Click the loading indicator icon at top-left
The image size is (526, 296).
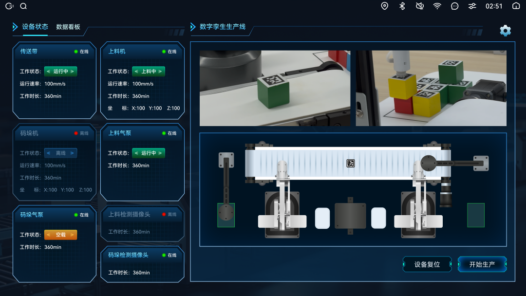(9, 6)
